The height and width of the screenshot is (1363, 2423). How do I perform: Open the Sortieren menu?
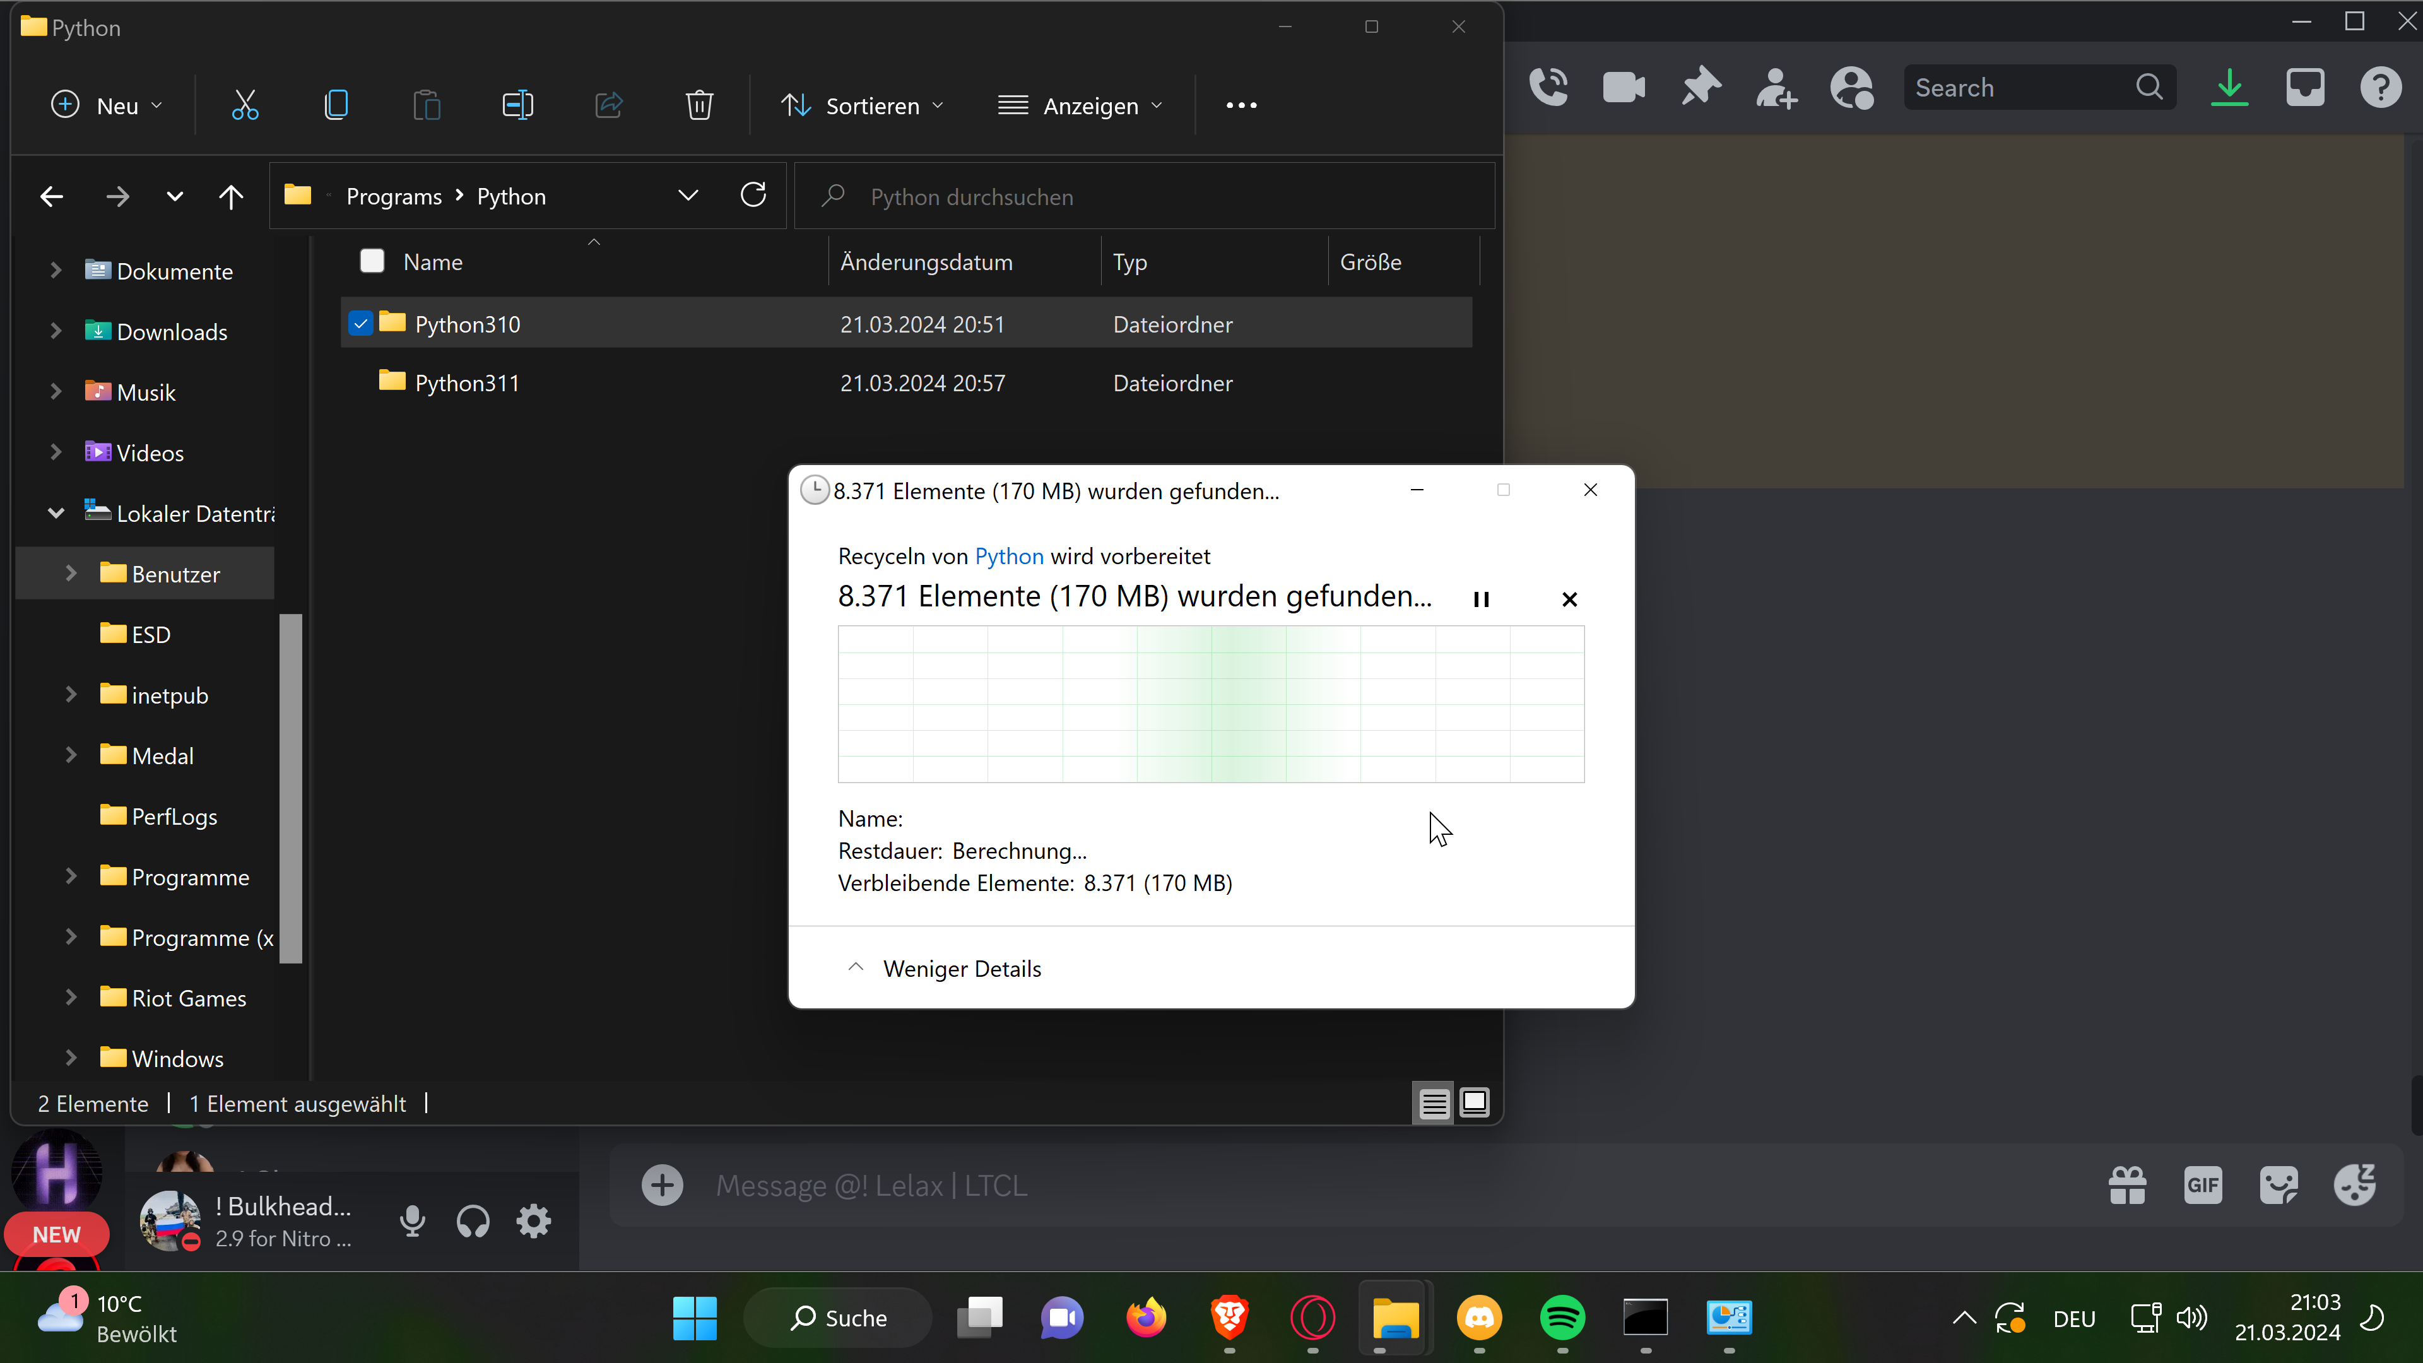pos(861,105)
